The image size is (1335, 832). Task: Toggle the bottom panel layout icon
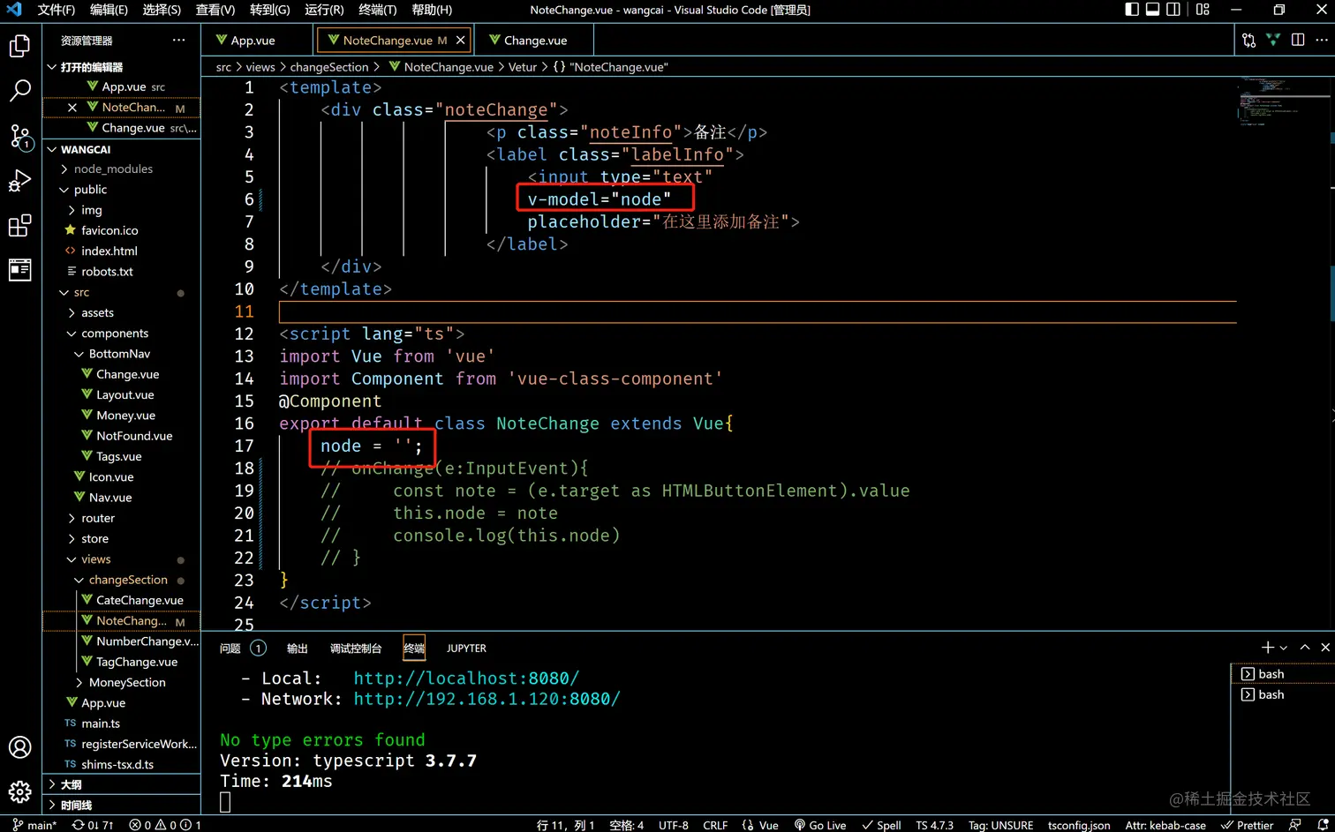point(1153,10)
